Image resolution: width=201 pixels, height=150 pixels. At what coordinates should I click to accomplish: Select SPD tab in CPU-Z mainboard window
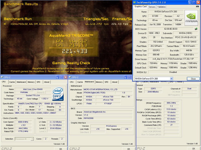[106, 82]
